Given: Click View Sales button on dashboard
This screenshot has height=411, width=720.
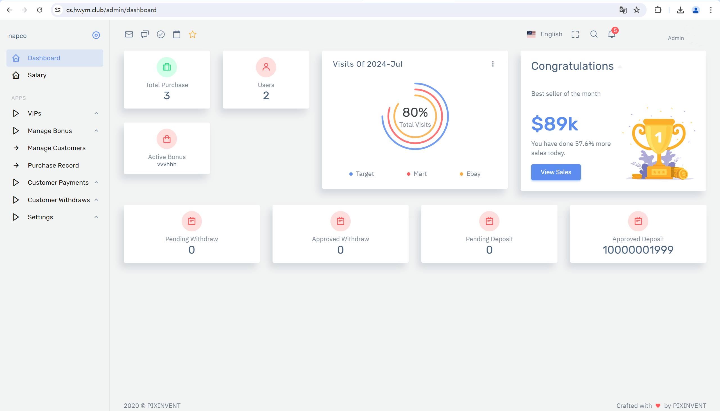Looking at the screenshot, I should point(556,172).
